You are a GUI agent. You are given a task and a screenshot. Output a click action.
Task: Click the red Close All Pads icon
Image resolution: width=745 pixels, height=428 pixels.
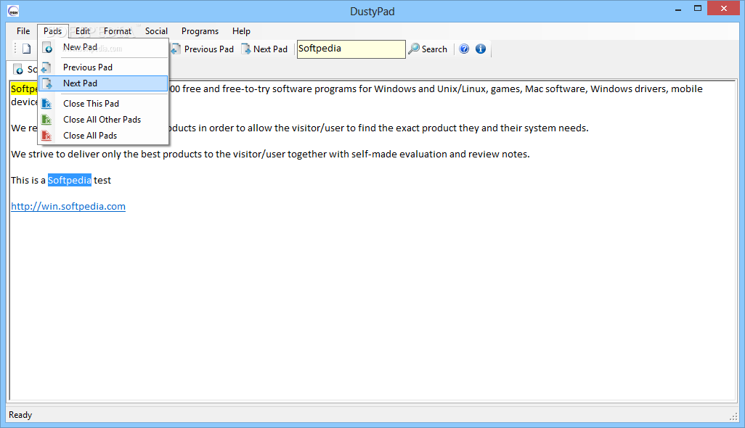46,136
